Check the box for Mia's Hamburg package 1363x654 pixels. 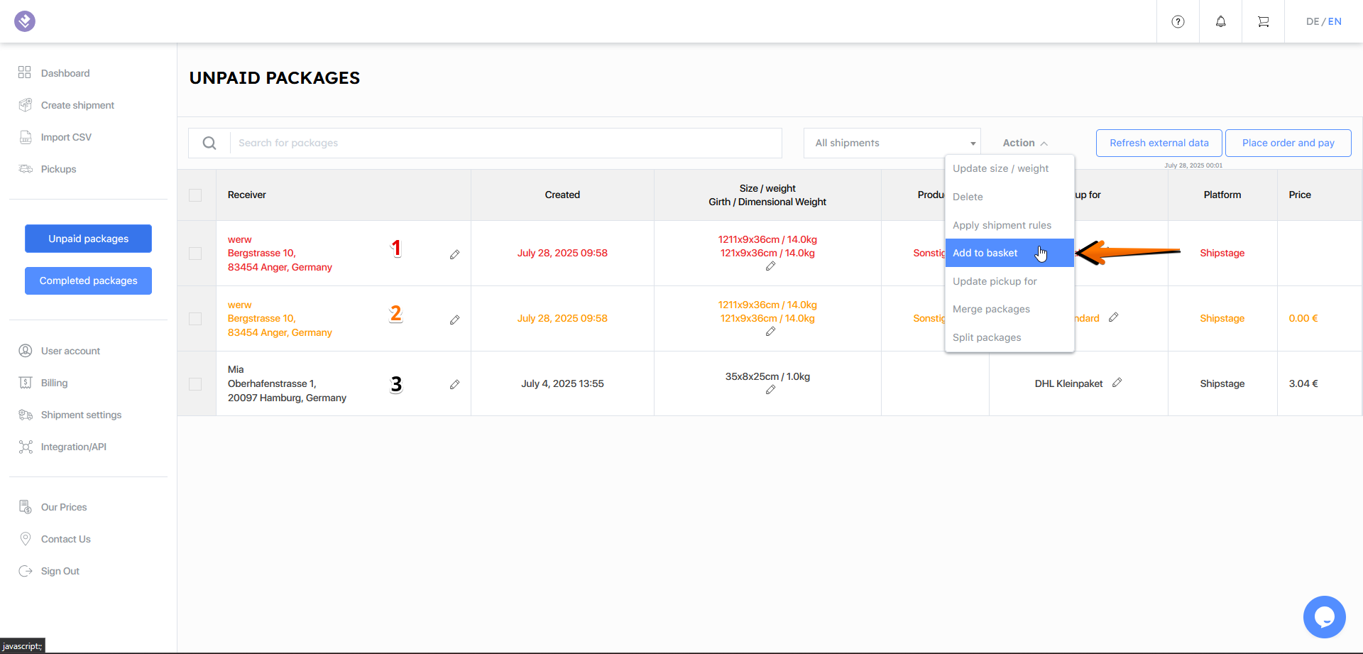point(195,384)
